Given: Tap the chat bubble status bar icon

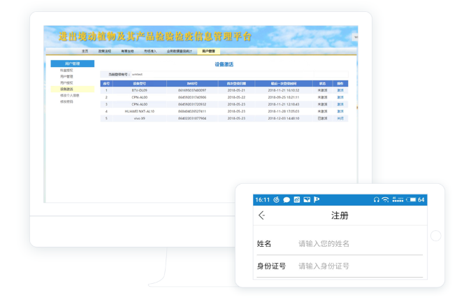Looking at the screenshot, I should pos(286,200).
